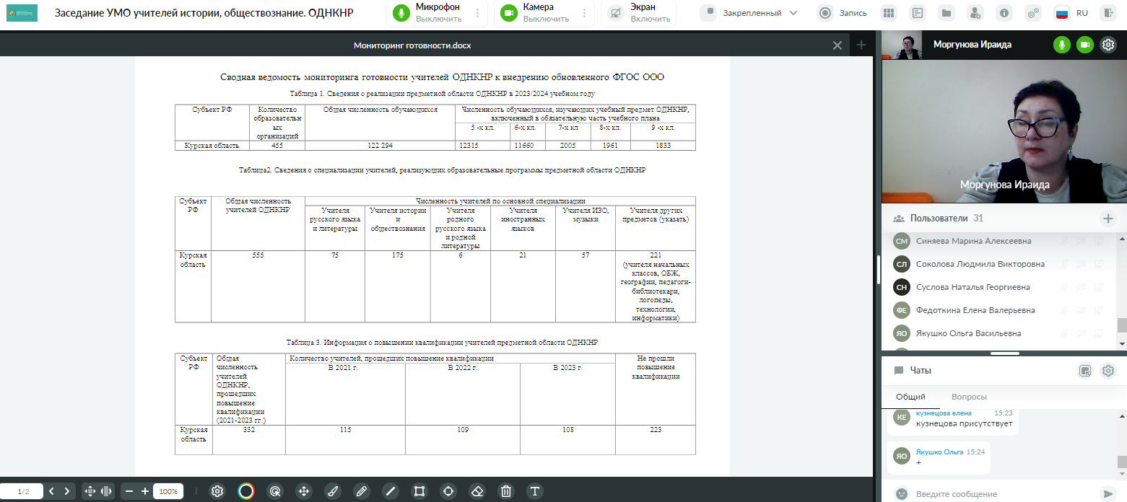Open chat settings gear icon
This screenshot has height=502, width=1127.
click(1108, 371)
